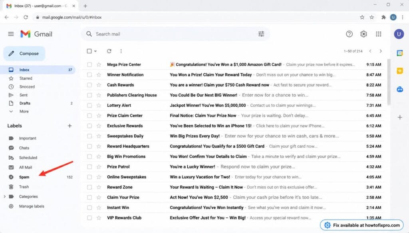Viewport: 409px width, 233px height.
Task: Check the Mega Prize Center email checkbox
Action: click(x=89, y=65)
